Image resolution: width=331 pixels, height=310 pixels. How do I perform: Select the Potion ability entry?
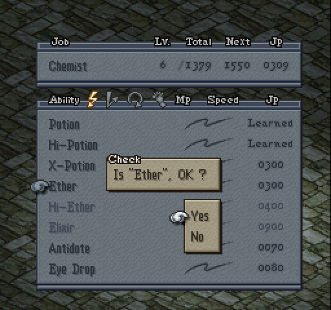pos(64,125)
